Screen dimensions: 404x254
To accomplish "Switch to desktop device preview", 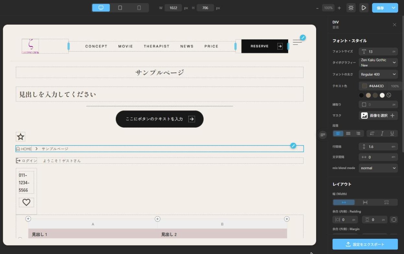I will [101, 8].
